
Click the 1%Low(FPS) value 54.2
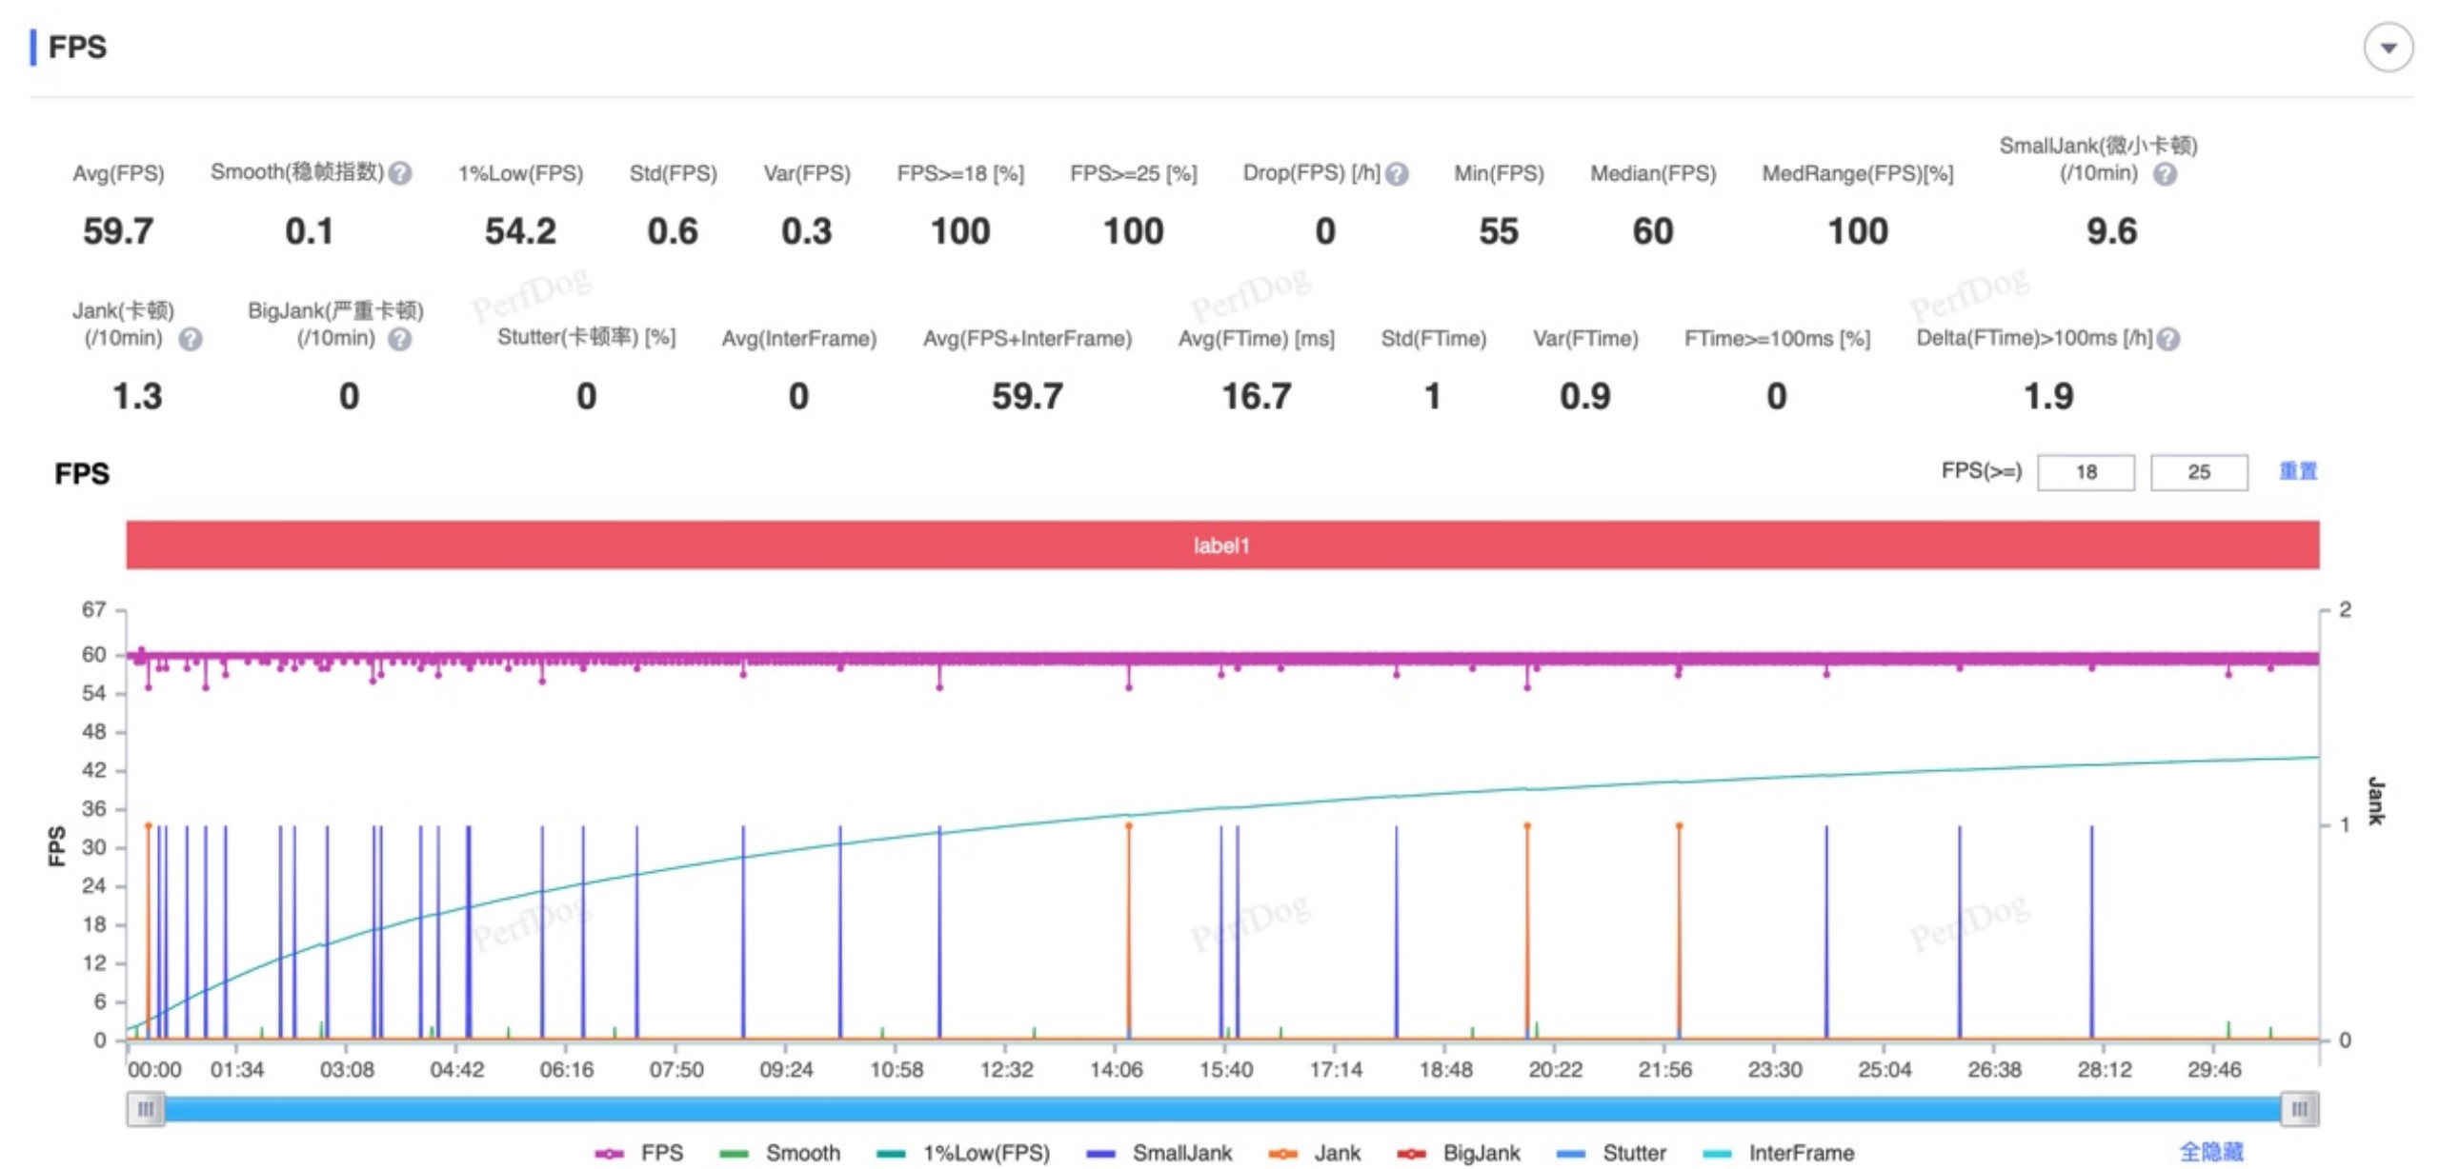(520, 231)
